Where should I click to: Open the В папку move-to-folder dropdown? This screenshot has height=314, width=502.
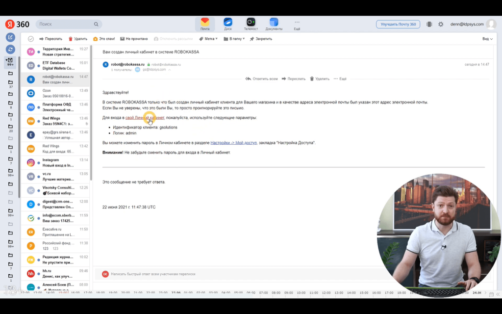tap(234, 39)
